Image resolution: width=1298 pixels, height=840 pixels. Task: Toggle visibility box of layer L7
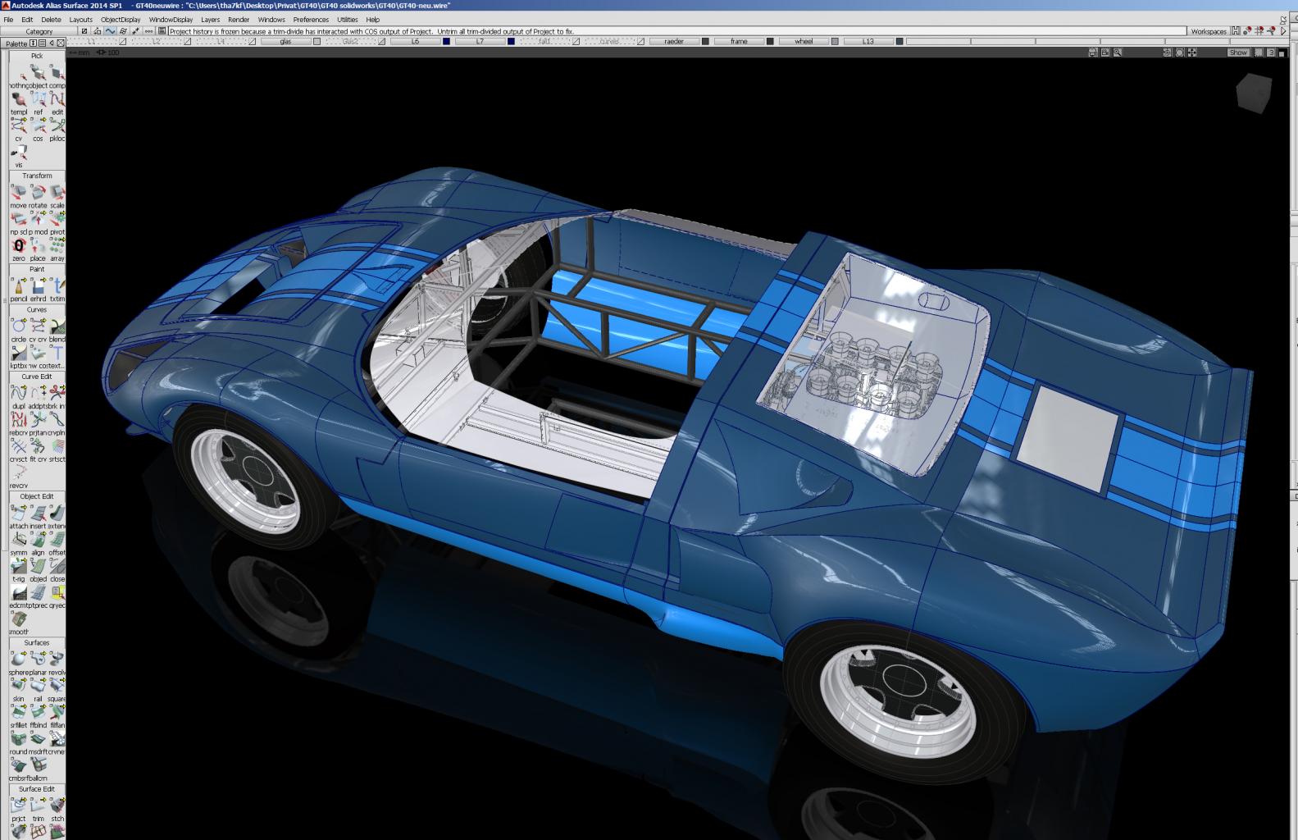pyautogui.click(x=511, y=41)
